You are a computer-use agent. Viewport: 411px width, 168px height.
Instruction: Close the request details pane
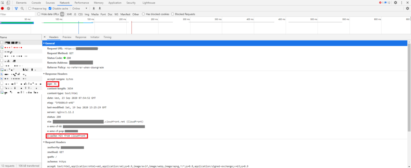(x=45, y=37)
